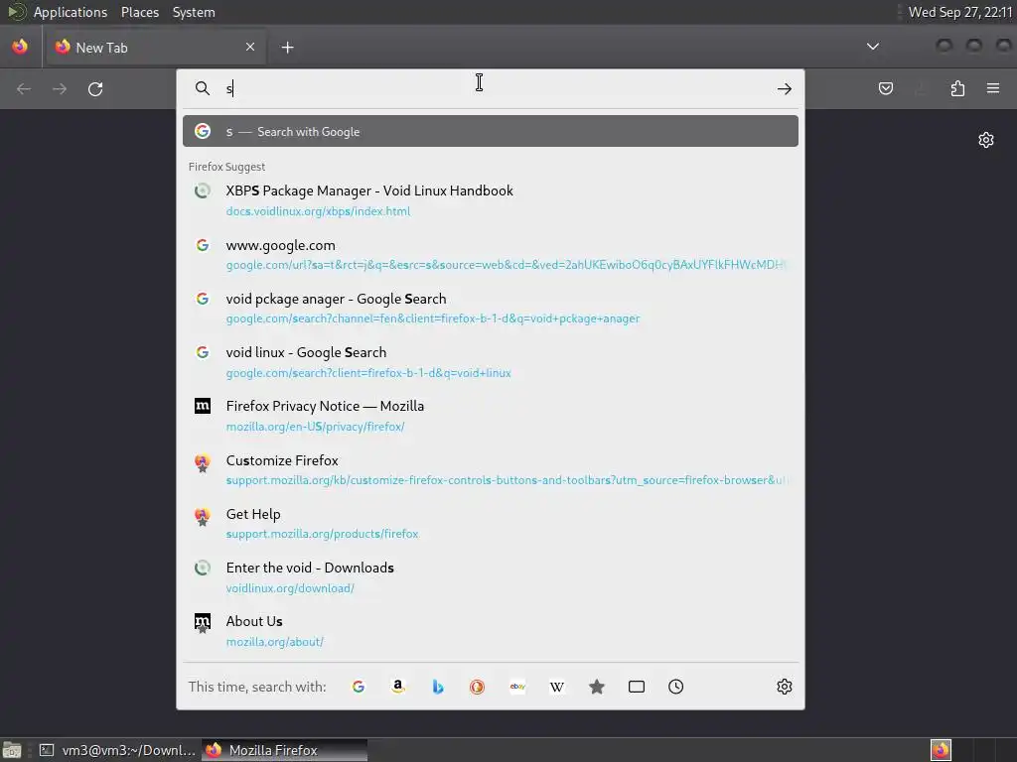Search this time with eBay

pos(517,687)
